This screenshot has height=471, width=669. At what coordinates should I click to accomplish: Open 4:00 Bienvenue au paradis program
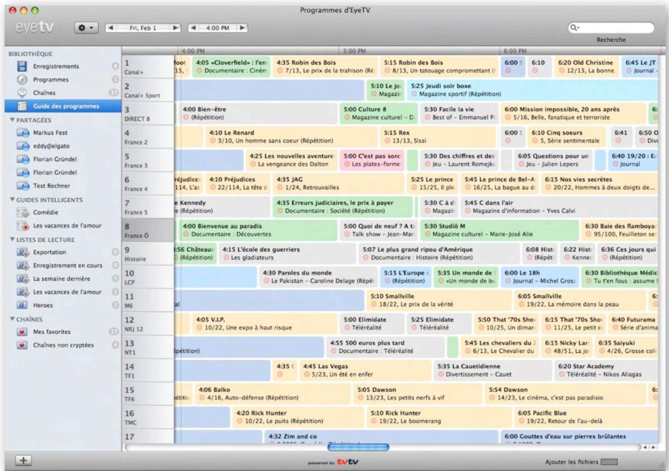(x=258, y=230)
